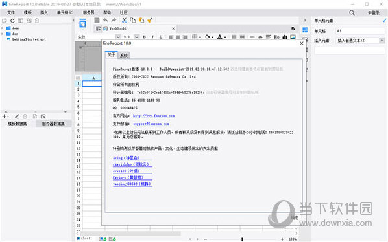Zoom in with the plus button
Viewport: 388px width, 242px height.
pos(282,239)
